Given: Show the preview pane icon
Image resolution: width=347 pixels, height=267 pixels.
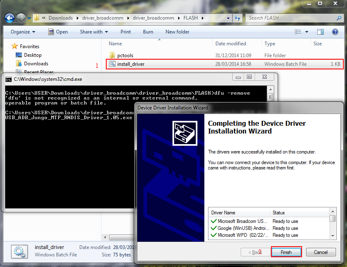Looking at the screenshot, I should [x=320, y=31].
